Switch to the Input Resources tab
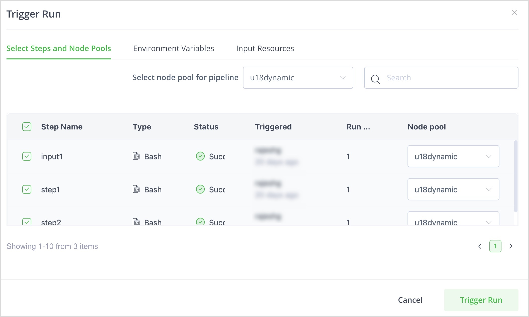Viewport: 529px width, 317px height. coord(265,48)
